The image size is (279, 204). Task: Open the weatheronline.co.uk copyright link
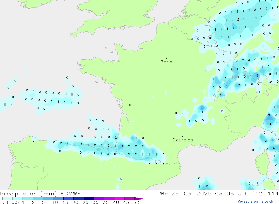tap(255, 201)
